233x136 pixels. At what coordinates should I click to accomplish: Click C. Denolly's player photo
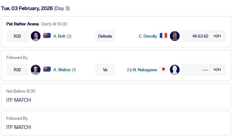tap(175, 36)
